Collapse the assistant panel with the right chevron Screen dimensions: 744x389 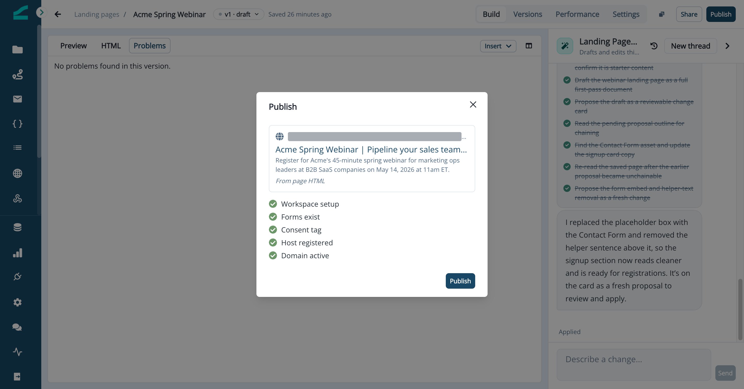pos(727,46)
